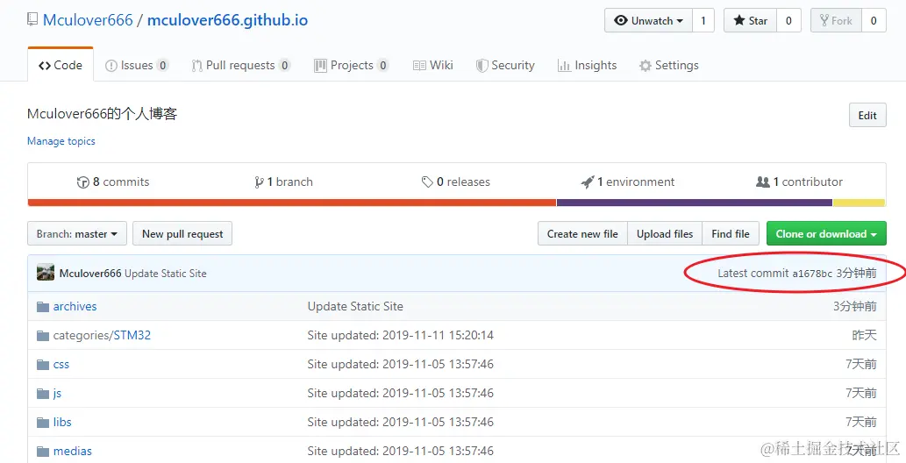
Task: View the 1 contributor link
Action: click(799, 182)
